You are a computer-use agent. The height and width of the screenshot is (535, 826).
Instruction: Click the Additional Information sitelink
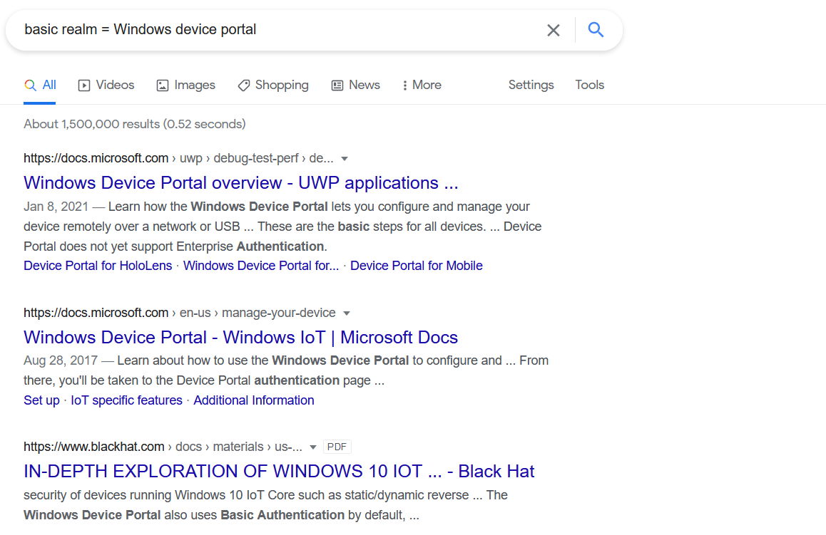click(253, 400)
